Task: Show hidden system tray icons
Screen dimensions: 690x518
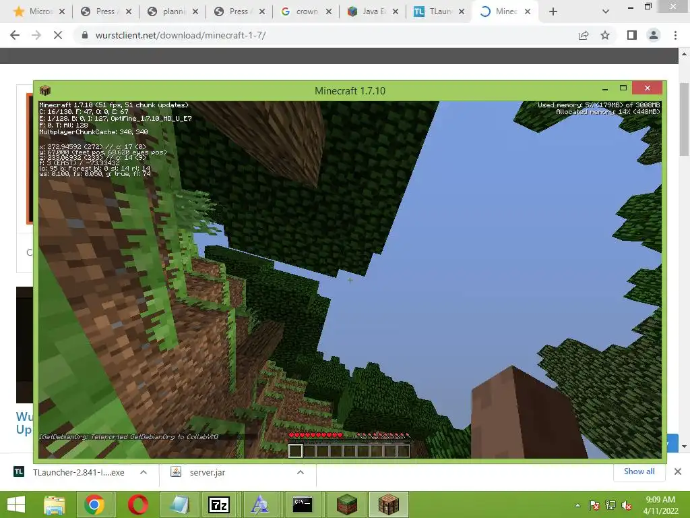Action: (x=577, y=505)
